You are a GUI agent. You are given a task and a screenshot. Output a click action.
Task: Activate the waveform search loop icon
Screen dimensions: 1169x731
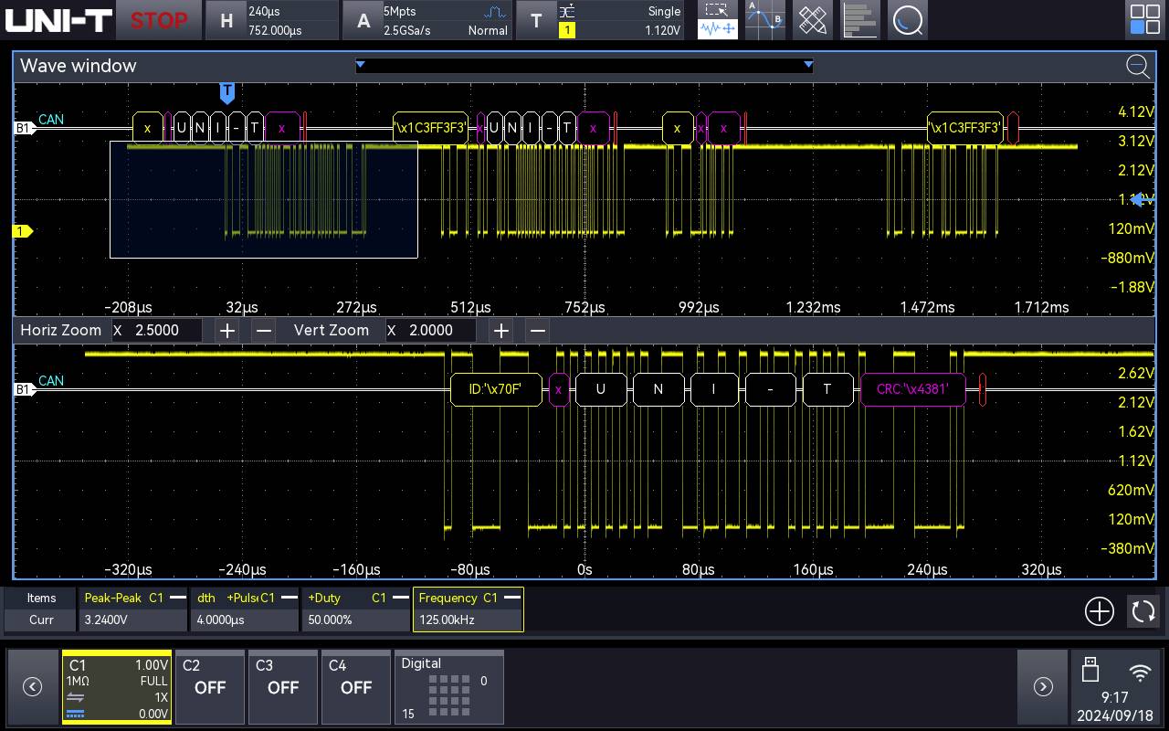908,20
